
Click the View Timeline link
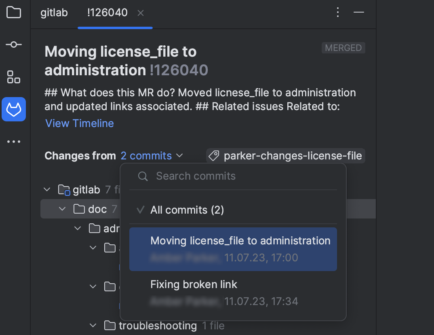pyautogui.click(x=80, y=123)
